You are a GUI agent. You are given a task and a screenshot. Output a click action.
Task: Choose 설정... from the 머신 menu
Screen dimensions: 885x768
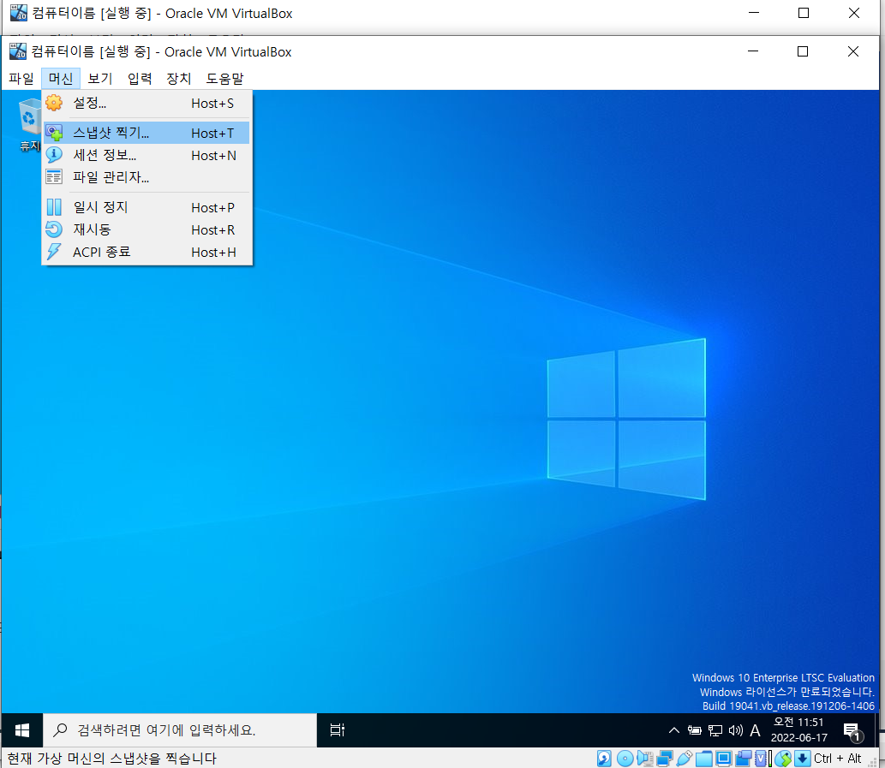[x=147, y=104]
